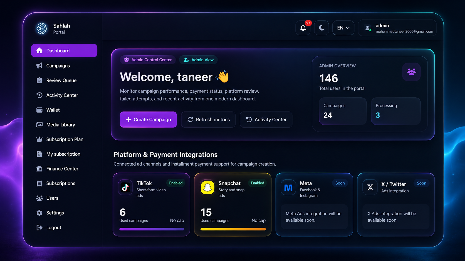The width and height of the screenshot is (465, 261).
Task: Open the admin account profile menu
Action: (397, 28)
